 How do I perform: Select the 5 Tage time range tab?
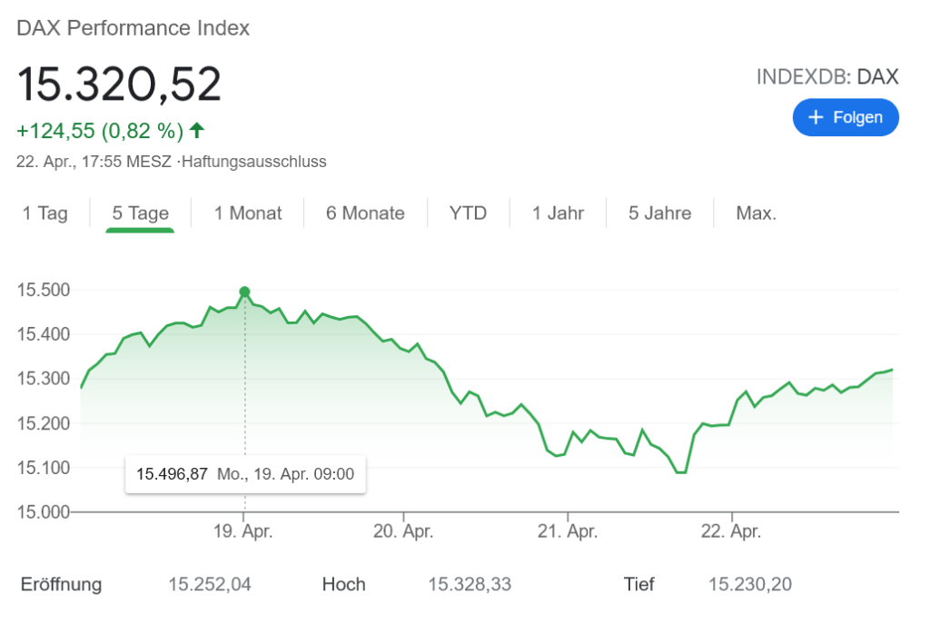pyautogui.click(x=141, y=213)
